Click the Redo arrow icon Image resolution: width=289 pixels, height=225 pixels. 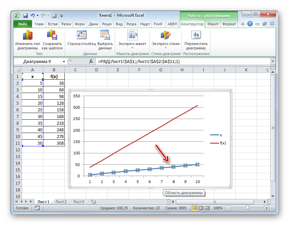43,16
